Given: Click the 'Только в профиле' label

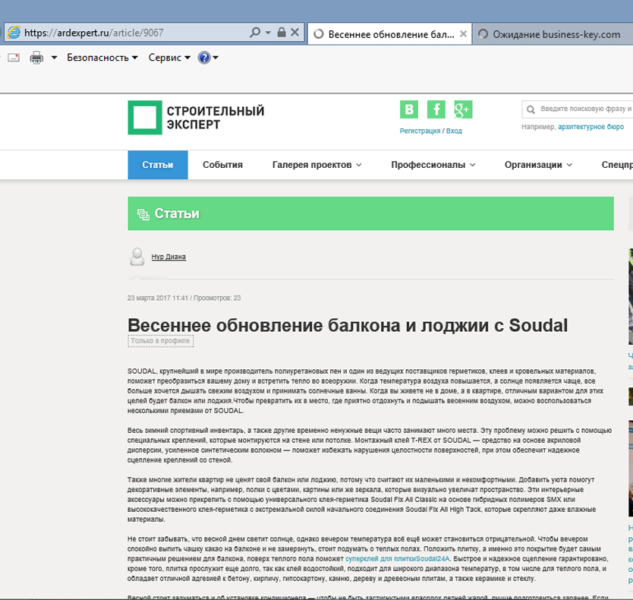Looking at the screenshot, I should [x=161, y=341].
